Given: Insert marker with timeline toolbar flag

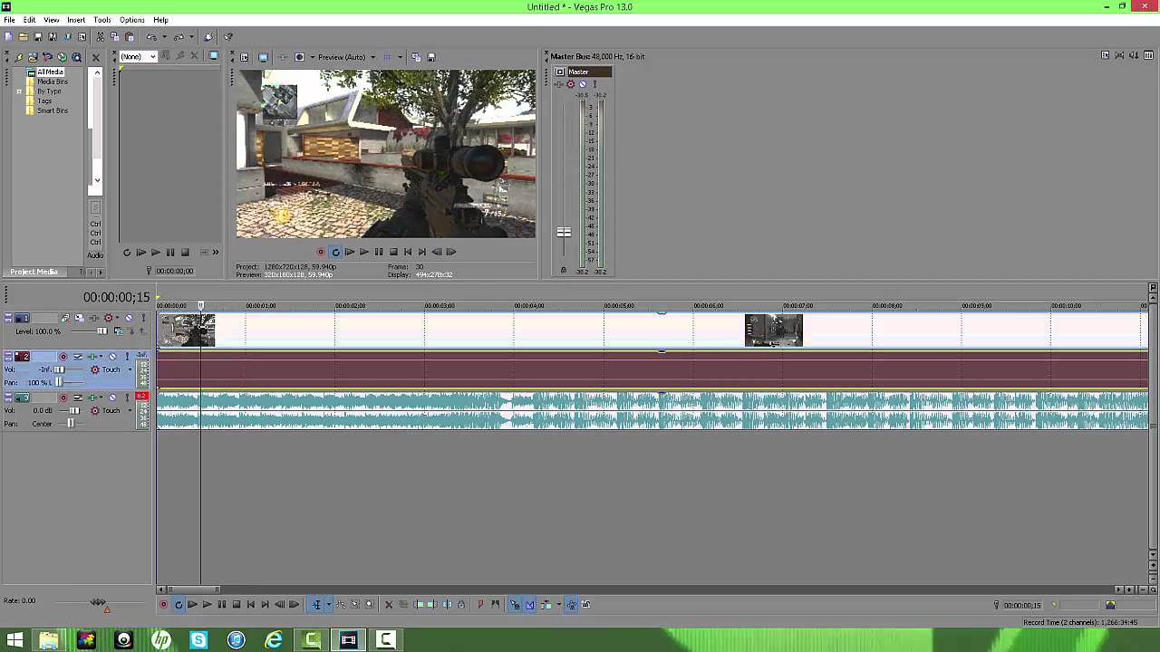Looking at the screenshot, I should click(480, 604).
